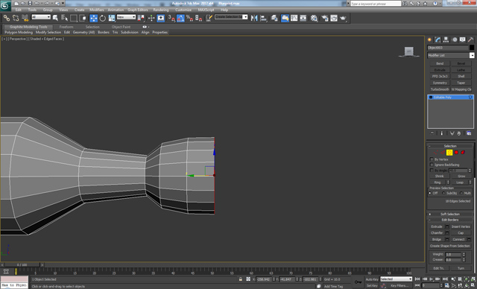Click the keyword search field in title bar

point(376,4)
